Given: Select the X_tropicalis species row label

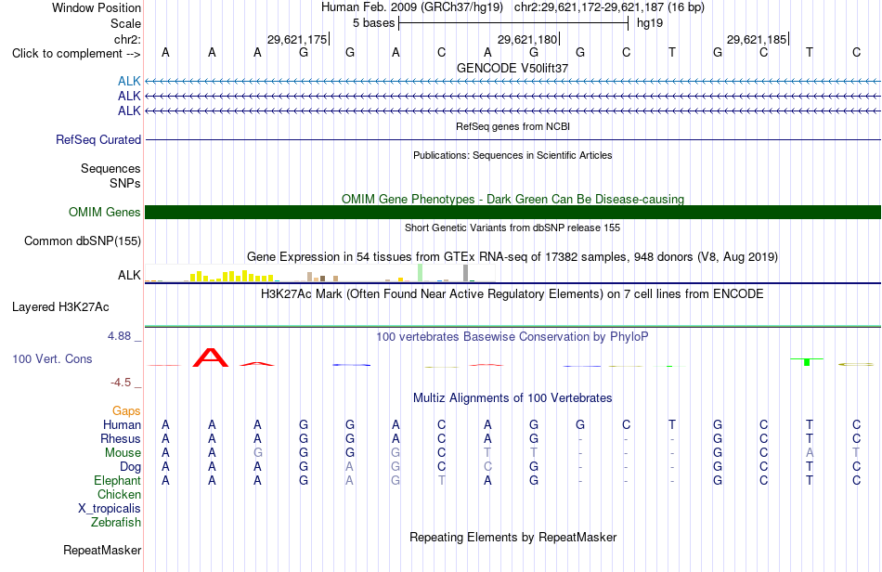Looking at the screenshot, I should 110,509.
